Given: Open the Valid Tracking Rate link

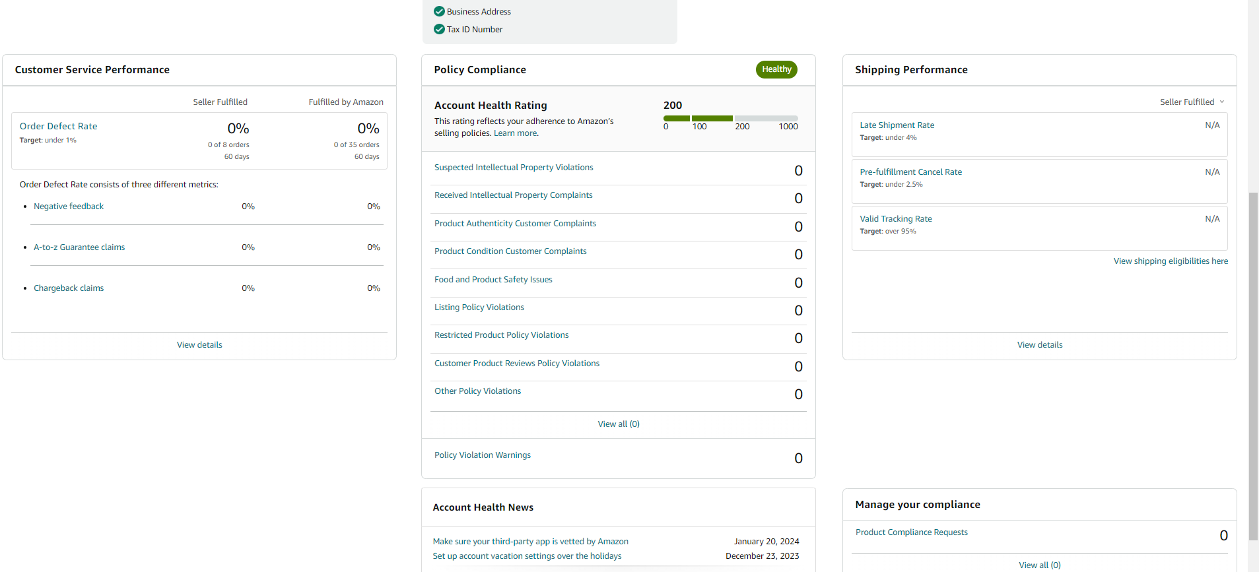Looking at the screenshot, I should click(896, 219).
